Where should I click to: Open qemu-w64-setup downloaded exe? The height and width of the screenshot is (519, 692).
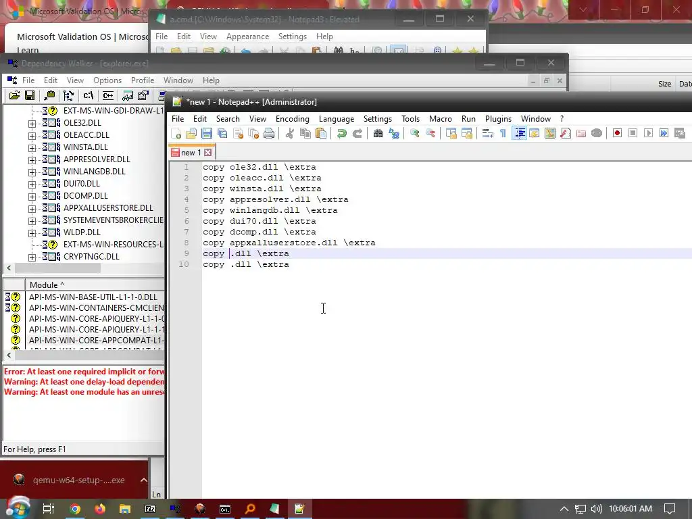point(70,480)
